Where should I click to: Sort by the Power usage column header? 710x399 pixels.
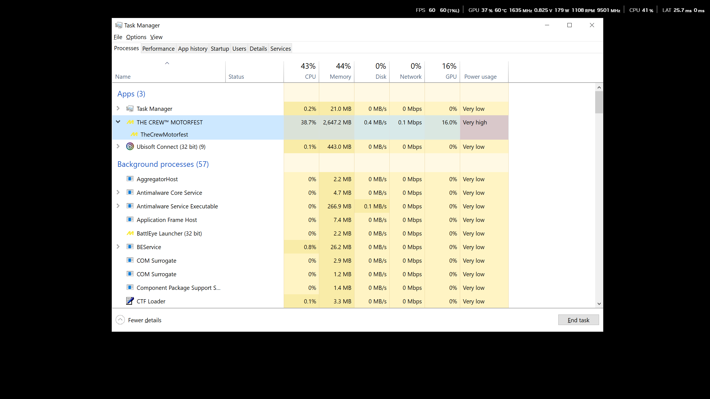click(484, 71)
